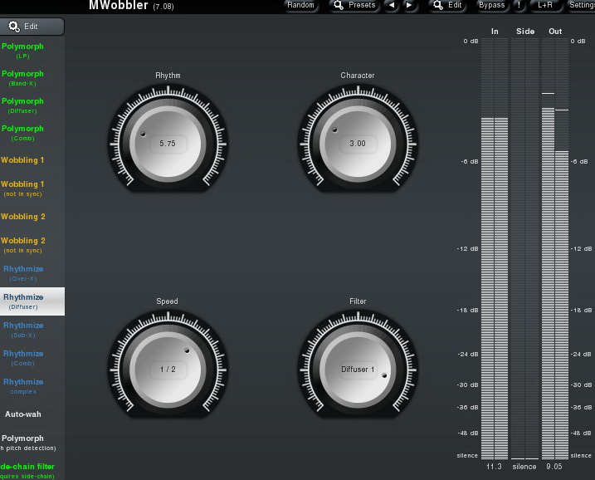Click the magnifier icon on Presets
The width and height of the screenshot is (595, 480).
(339, 5)
